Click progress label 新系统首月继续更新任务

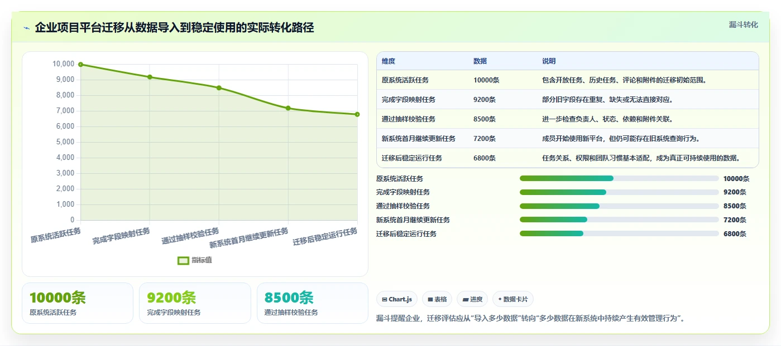click(x=413, y=220)
